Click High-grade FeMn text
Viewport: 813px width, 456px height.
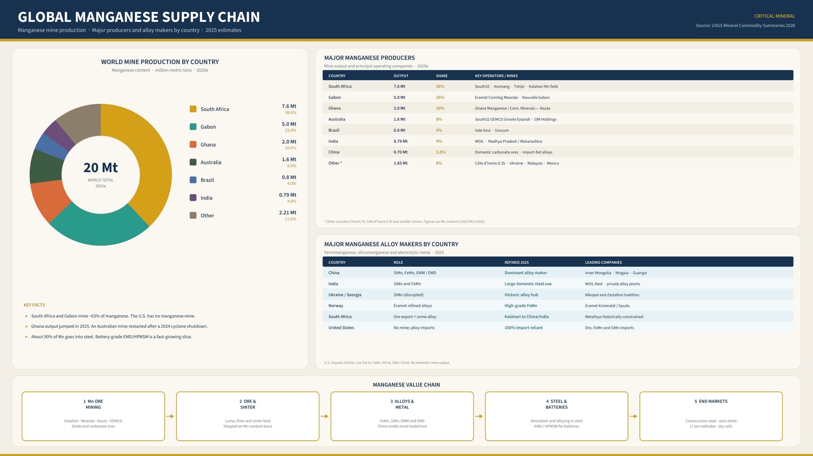click(x=520, y=306)
